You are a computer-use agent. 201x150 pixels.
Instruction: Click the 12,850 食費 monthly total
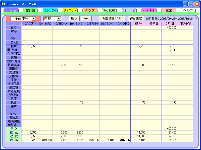169,46
